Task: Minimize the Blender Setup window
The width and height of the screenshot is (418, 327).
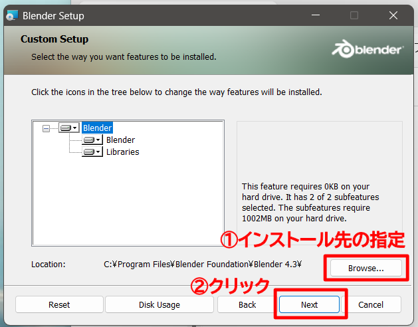Action: [316, 15]
